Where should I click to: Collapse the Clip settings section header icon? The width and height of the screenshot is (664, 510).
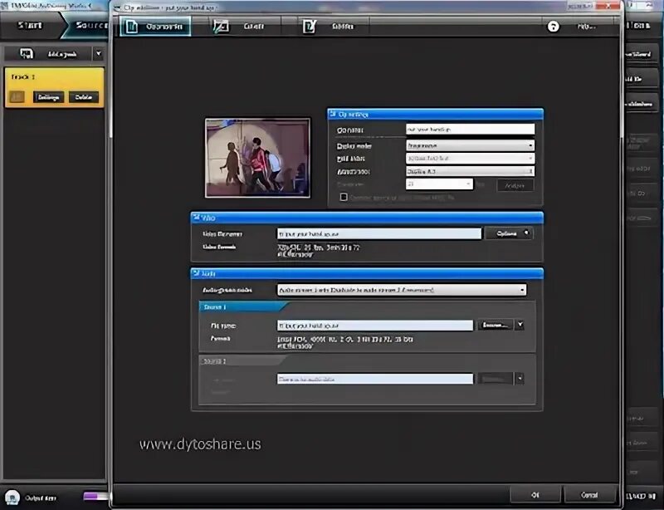point(333,114)
